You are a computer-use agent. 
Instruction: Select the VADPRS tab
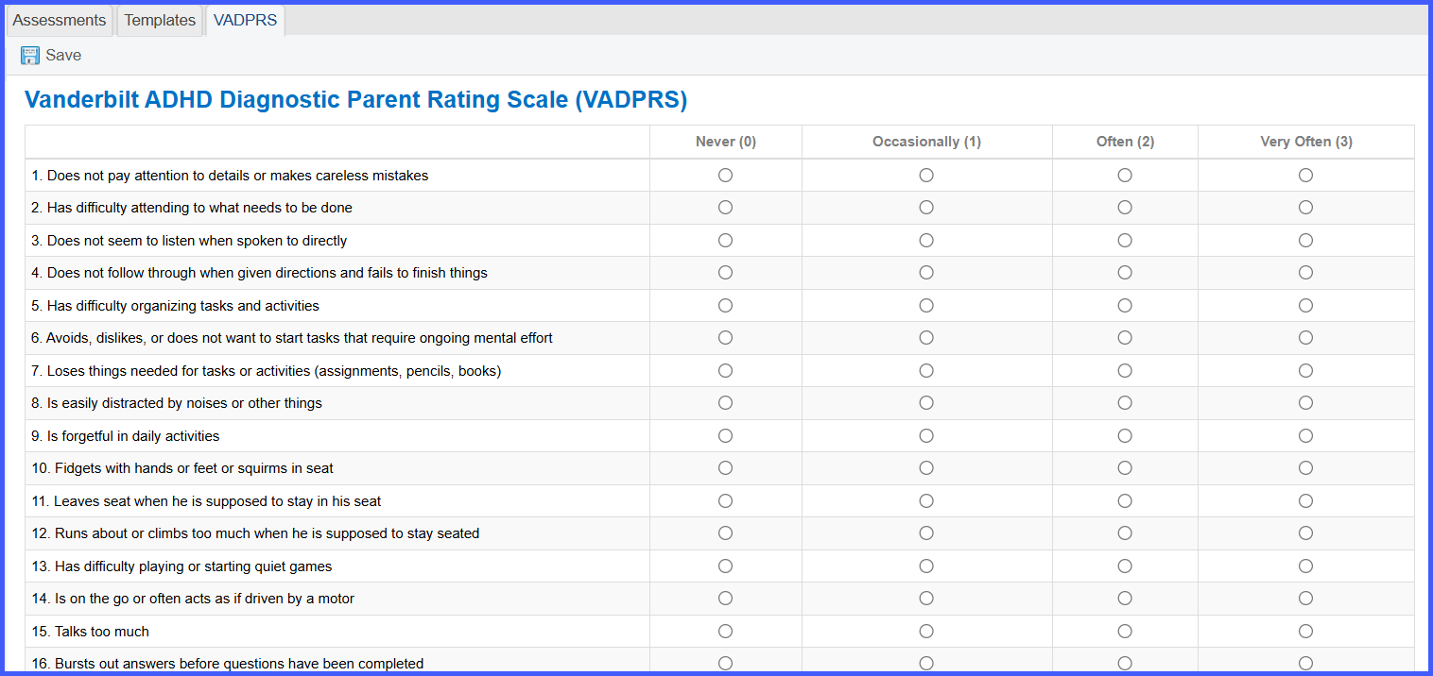coord(245,20)
